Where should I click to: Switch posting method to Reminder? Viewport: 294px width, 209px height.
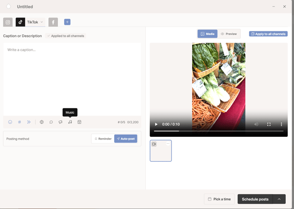[103, 139]
